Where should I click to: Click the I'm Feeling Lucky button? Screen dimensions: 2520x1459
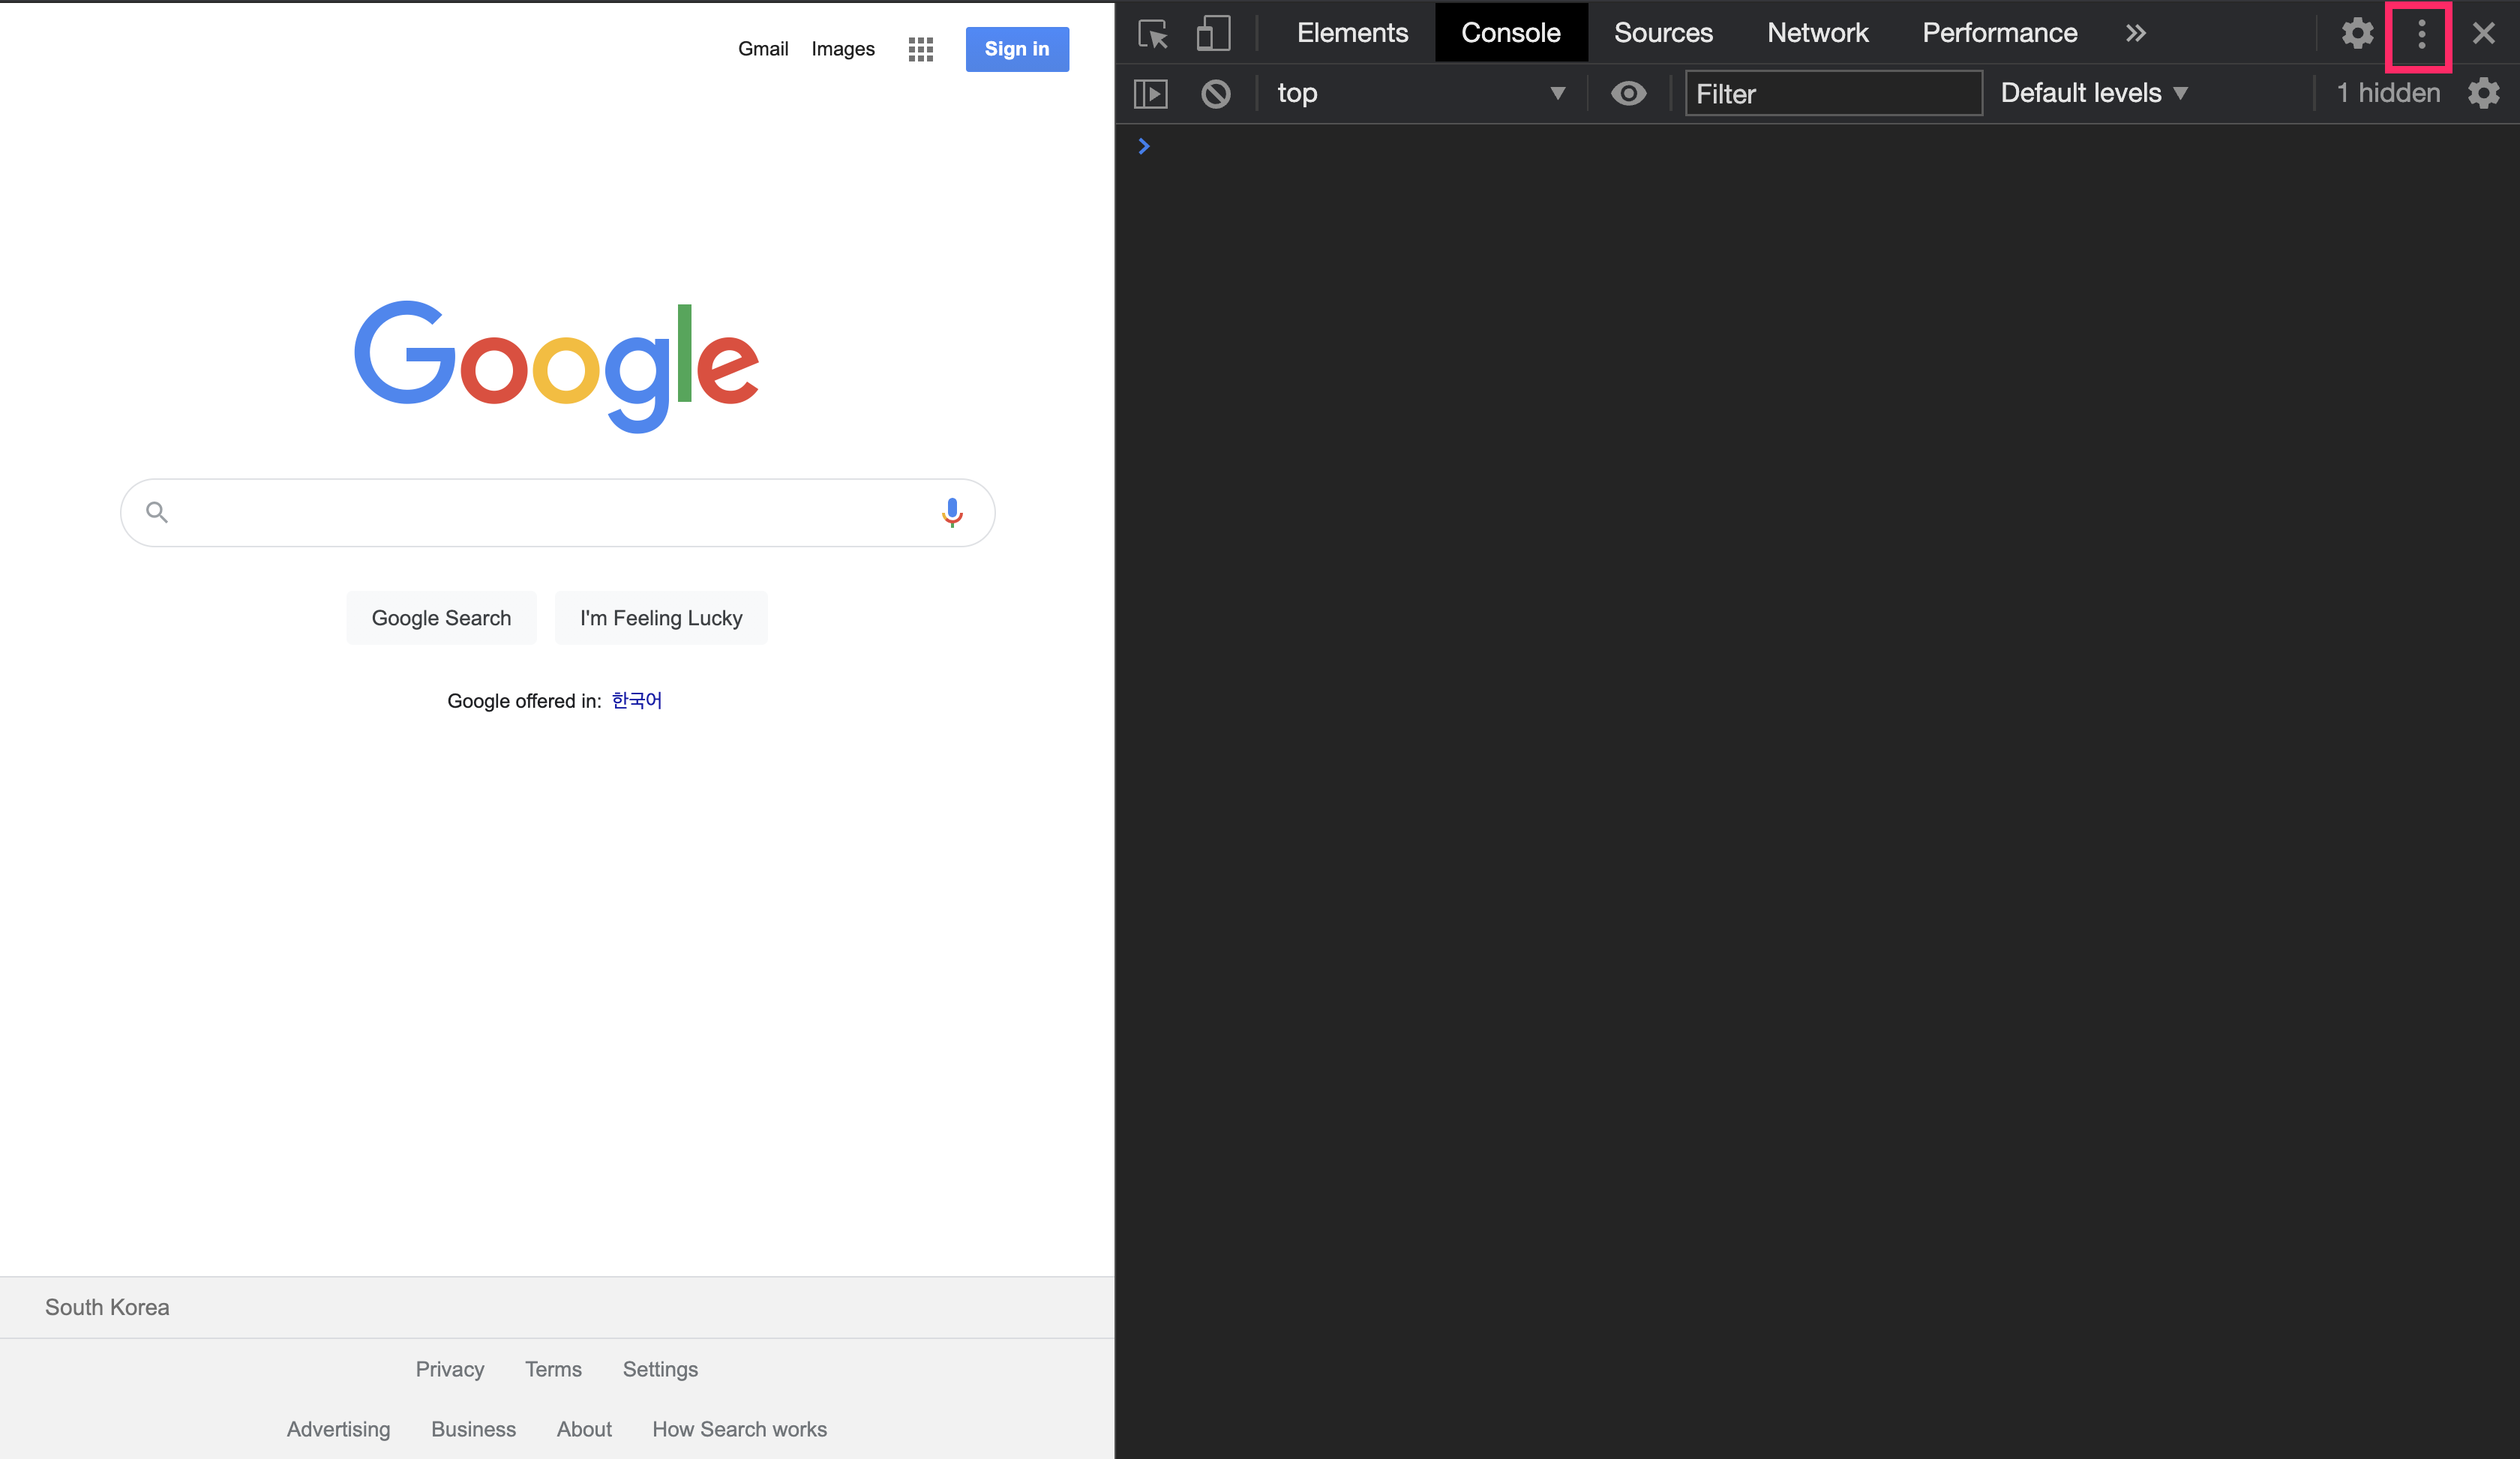pyautogui.click(x=661, y=618)
